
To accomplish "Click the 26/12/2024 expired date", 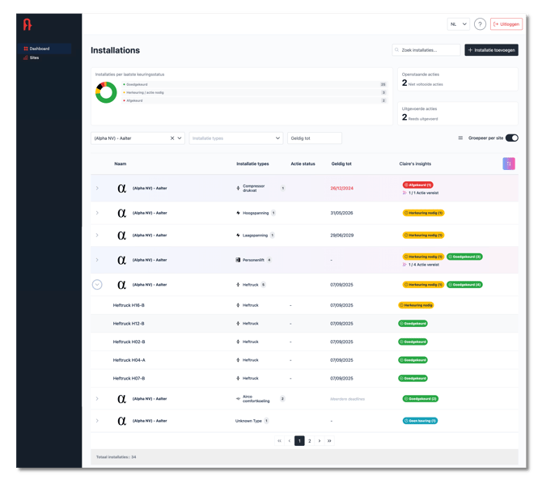I will pos(342,189).
